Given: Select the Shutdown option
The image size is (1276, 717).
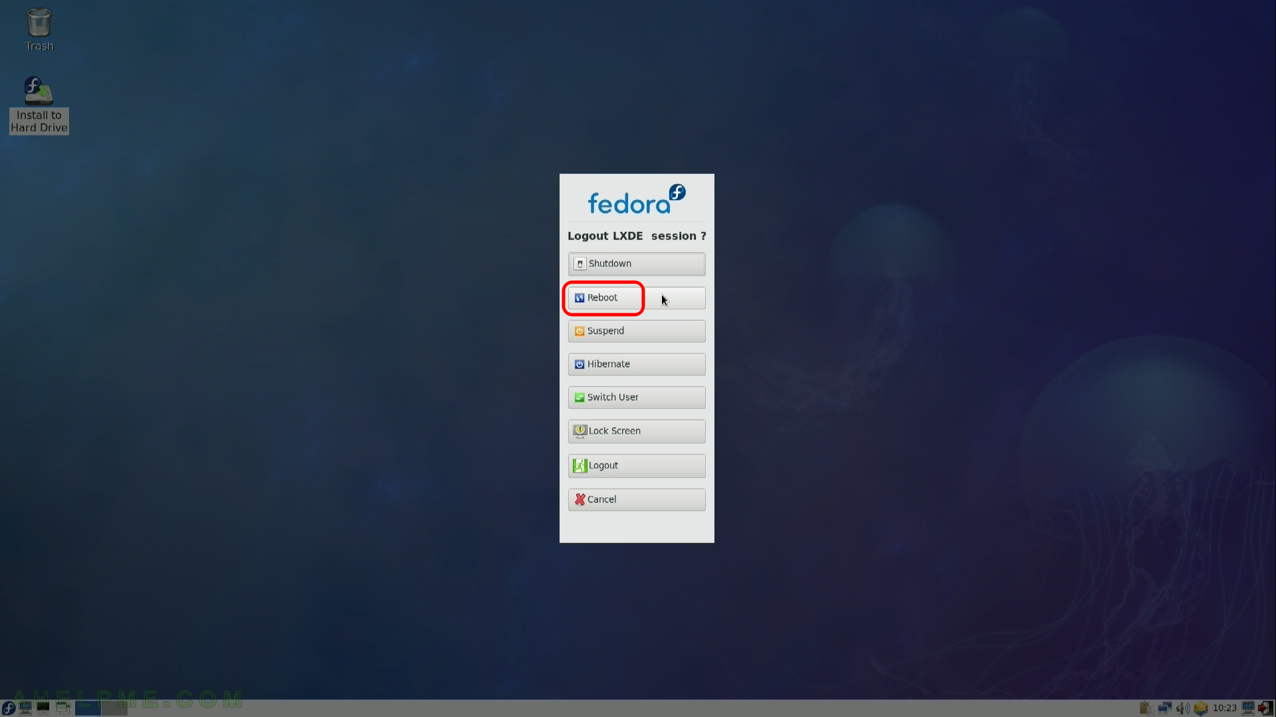Looking at the screenshot, I should 637,264.
